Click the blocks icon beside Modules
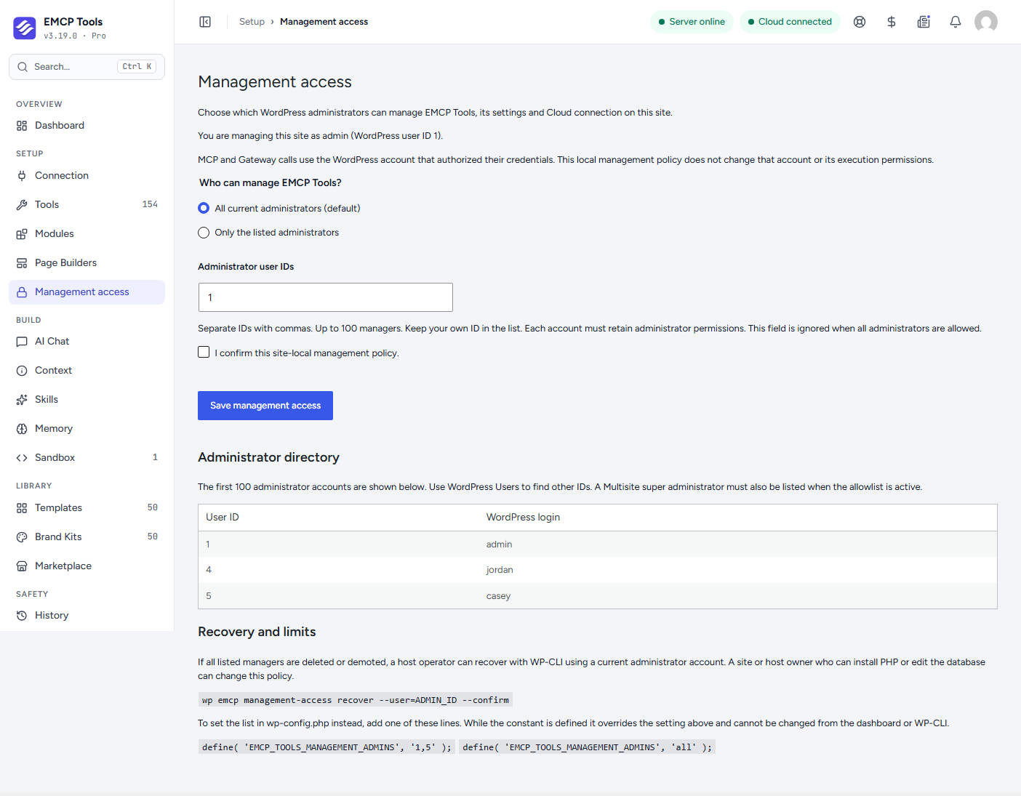The image size is (1021, 796). tap(22, 234)
